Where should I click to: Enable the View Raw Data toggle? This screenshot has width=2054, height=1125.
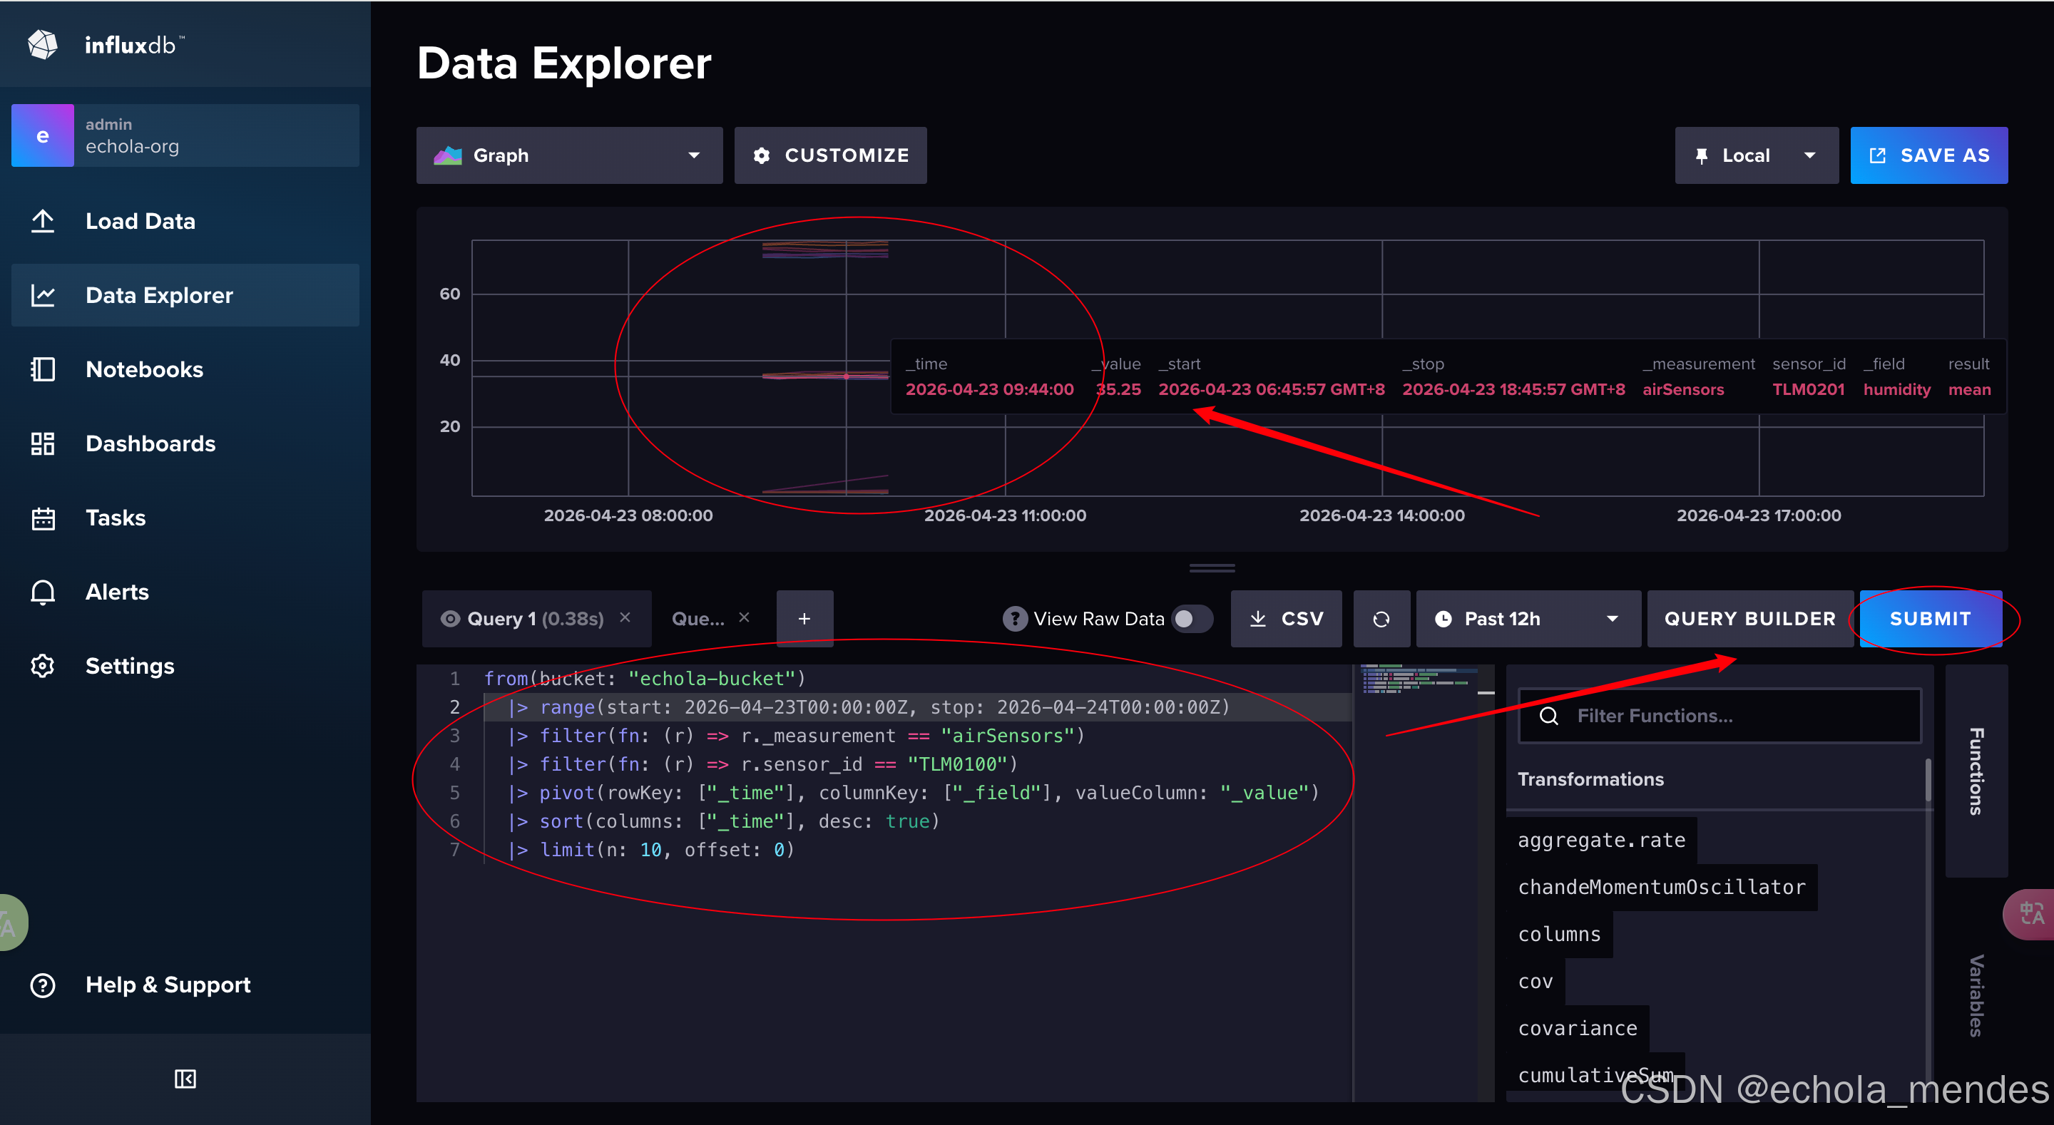(1192, 619)
